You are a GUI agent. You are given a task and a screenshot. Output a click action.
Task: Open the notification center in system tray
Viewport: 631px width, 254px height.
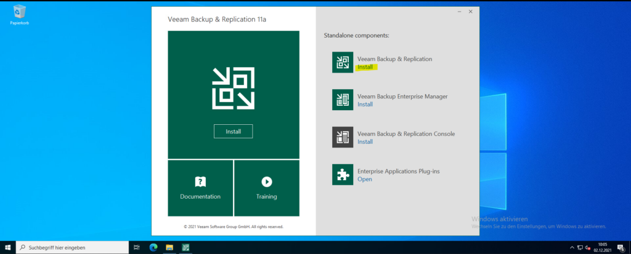(x=621, y=247)
